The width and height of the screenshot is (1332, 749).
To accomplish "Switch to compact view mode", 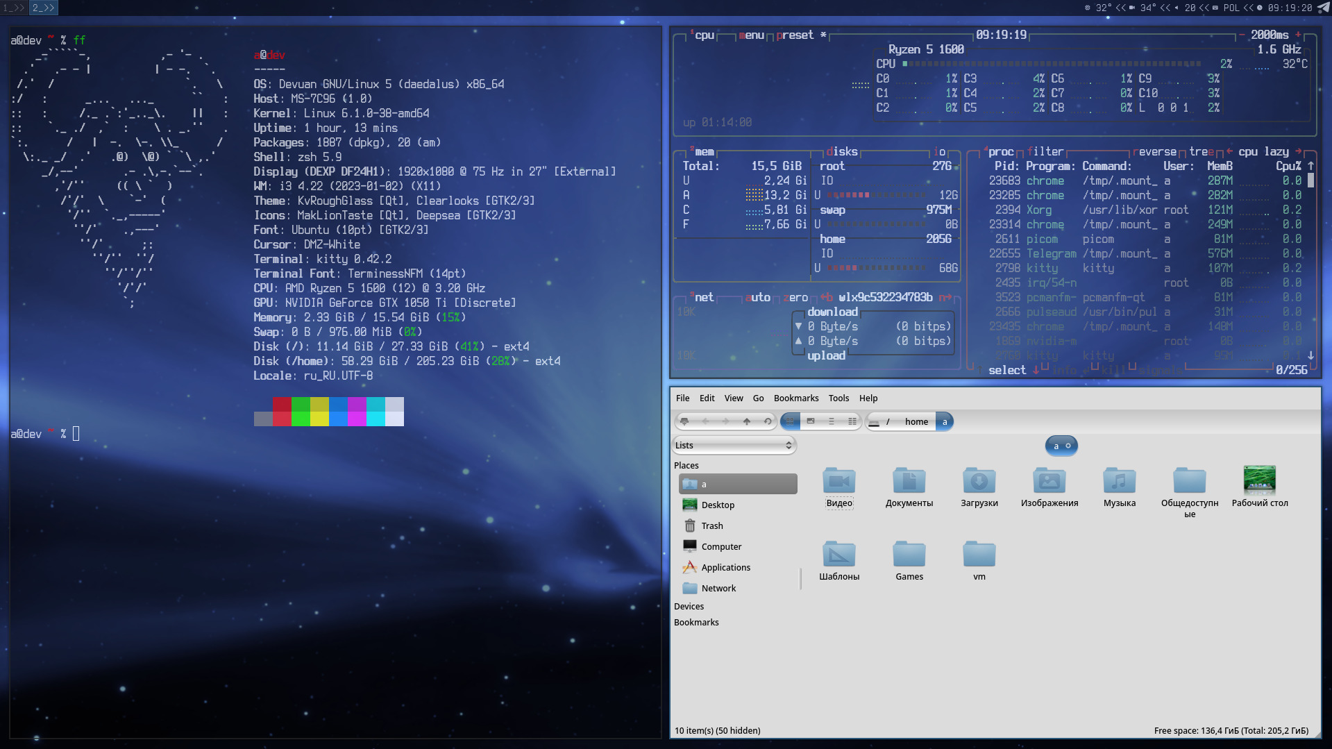I will coord(831,421).
